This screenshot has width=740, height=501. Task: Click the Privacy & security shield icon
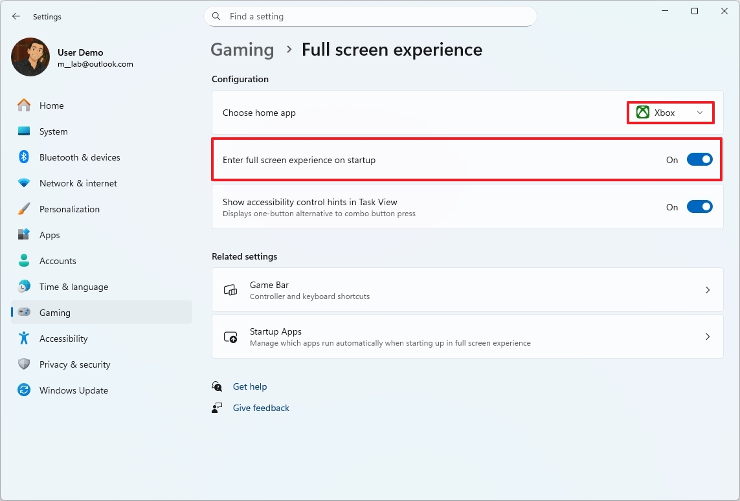[23, 364]
